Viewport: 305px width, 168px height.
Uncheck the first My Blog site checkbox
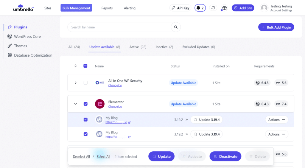tap(85, 119)
